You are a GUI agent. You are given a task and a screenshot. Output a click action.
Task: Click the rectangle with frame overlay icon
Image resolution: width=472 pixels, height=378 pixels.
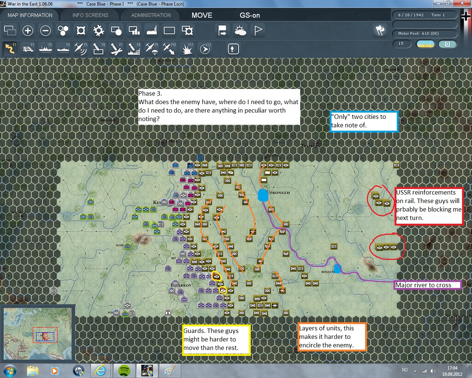coord(187,30)
